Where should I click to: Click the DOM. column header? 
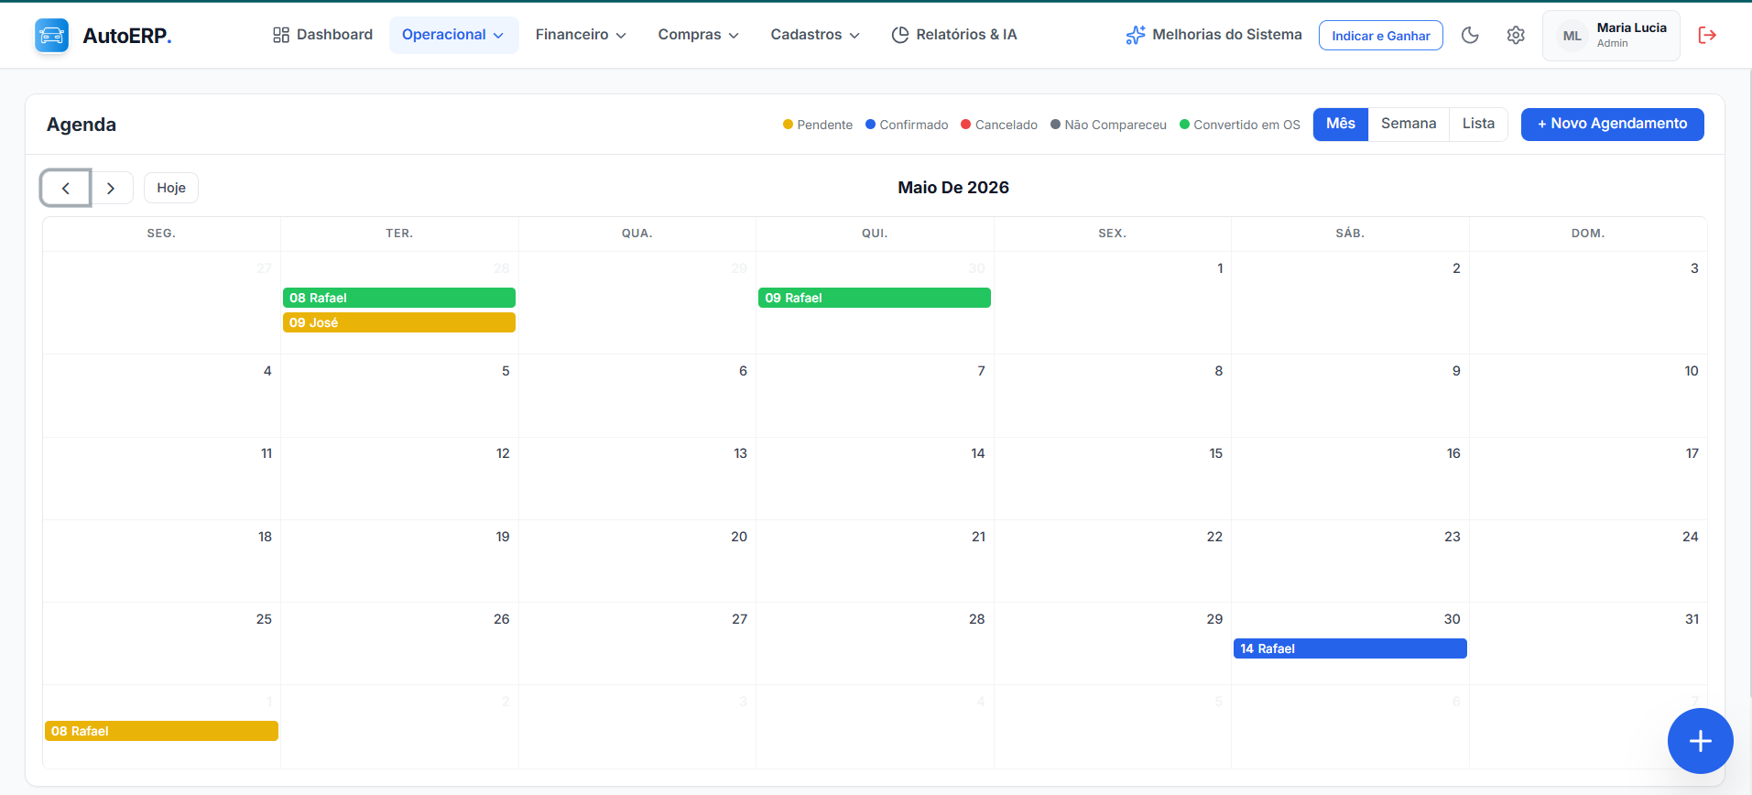pyautogui.click(x=1588, y=234)
